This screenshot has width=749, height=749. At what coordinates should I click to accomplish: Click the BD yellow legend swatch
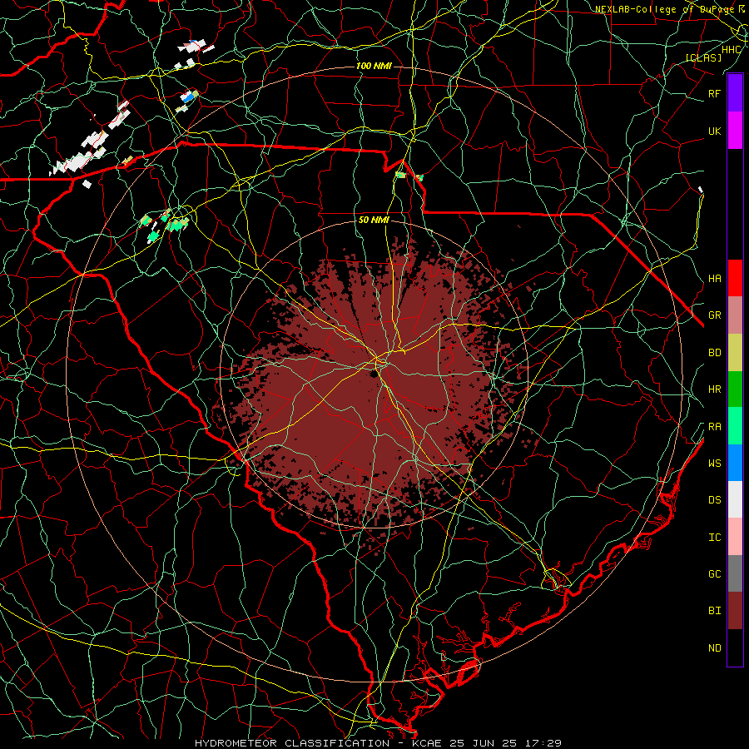coord(735,352)
